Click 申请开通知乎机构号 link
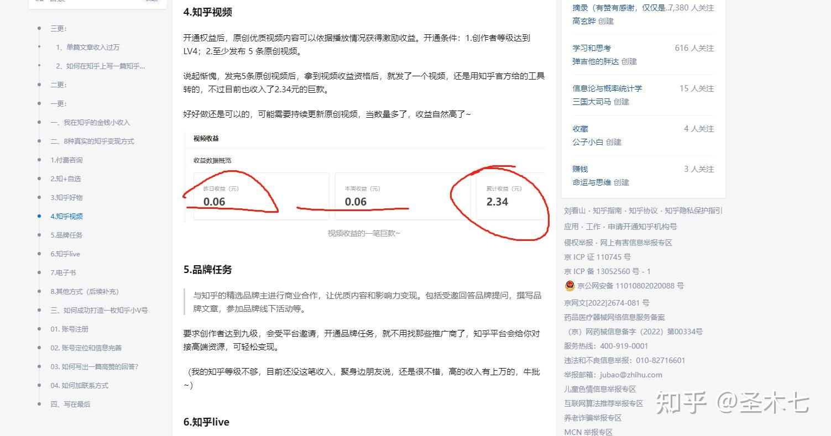This screenshot has width=831, height=436. (x=642, y=227)
